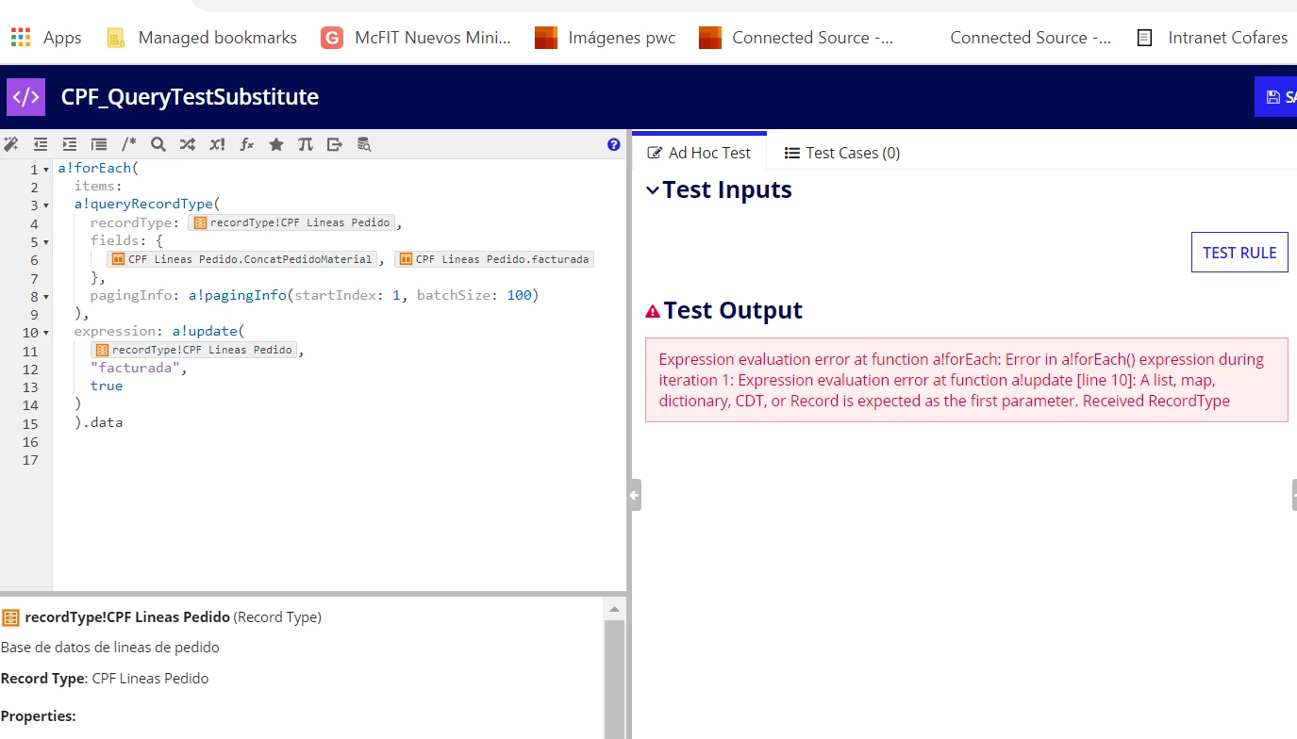
Task: Open the Intranet Cofares bookmark
Action: pos(1212,38)
